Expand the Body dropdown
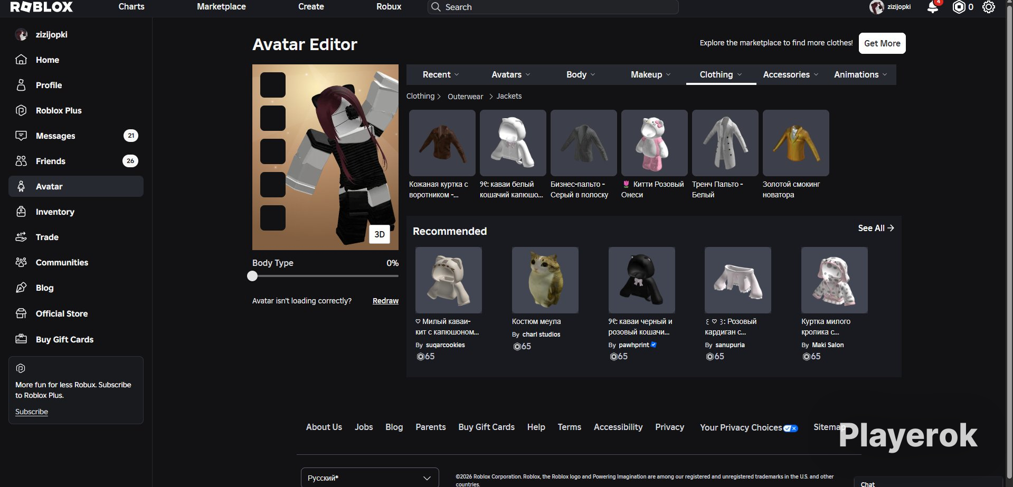This screenshot has width=1013, height=487. 581,75
